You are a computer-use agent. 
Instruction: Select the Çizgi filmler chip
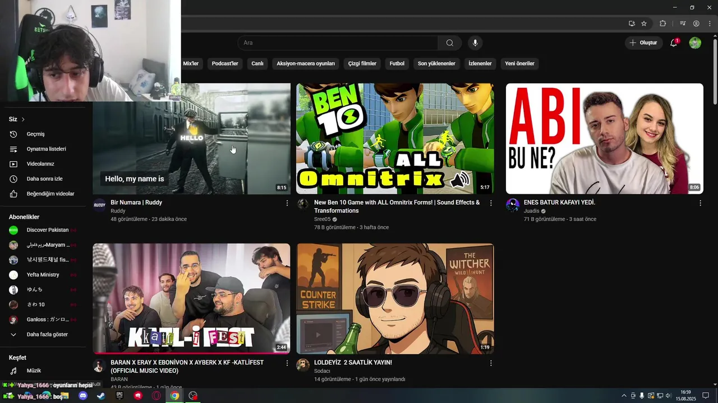tap(362, 63)
